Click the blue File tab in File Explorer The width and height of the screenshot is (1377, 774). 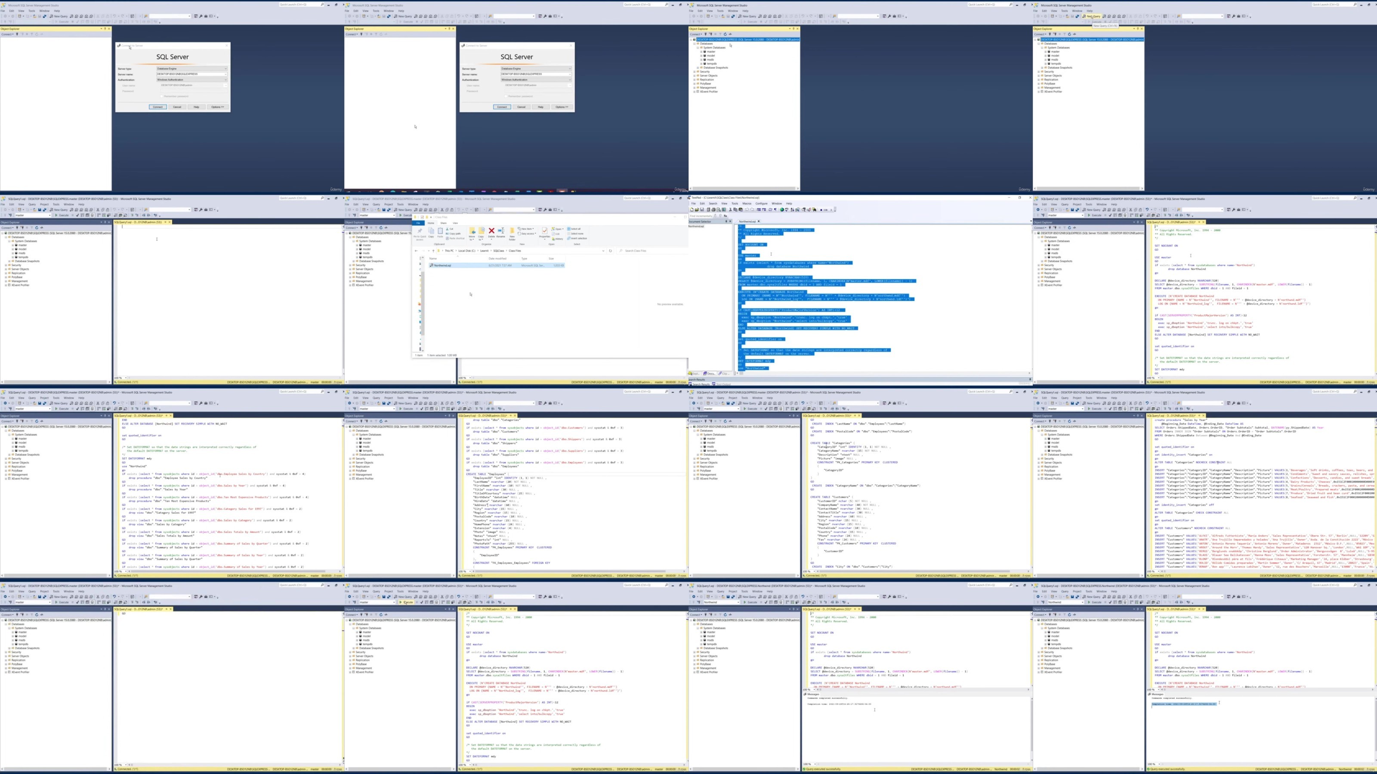[419, 223]
